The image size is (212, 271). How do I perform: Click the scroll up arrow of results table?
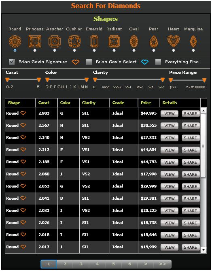(204, 111)
